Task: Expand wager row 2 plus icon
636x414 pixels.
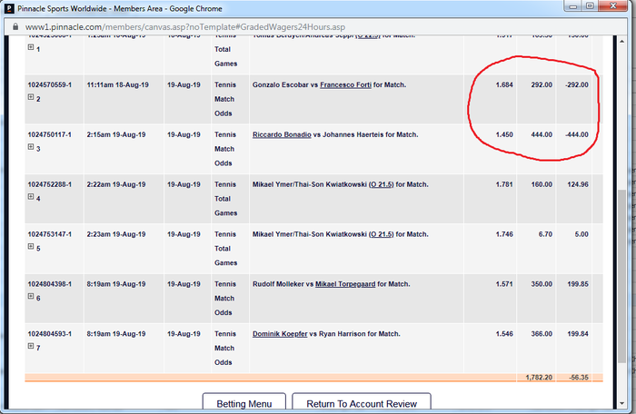Action: (x=31, y=97)
